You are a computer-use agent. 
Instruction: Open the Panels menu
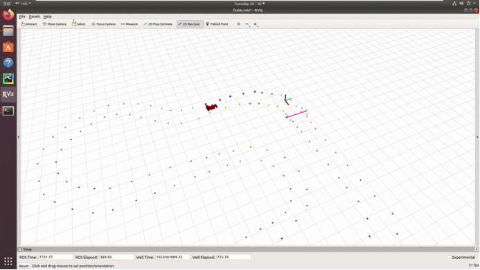[35, 17]
